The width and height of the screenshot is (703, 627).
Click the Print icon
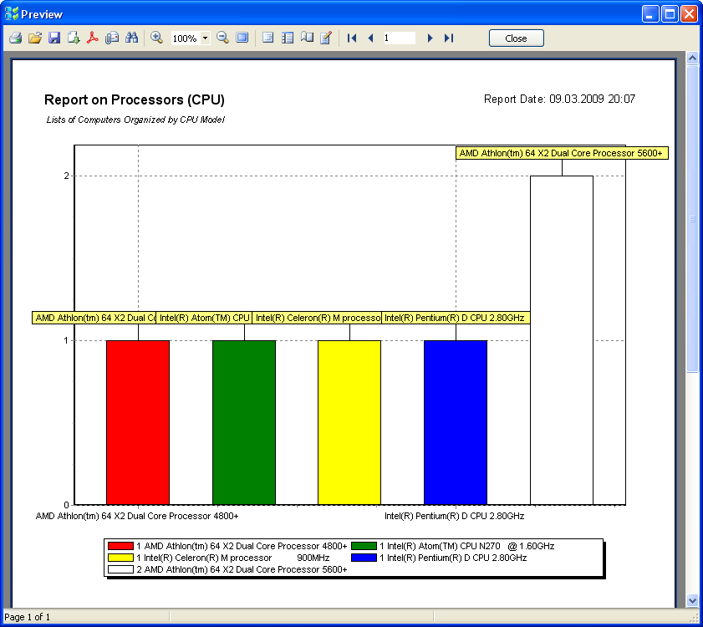tap(16, 38)
